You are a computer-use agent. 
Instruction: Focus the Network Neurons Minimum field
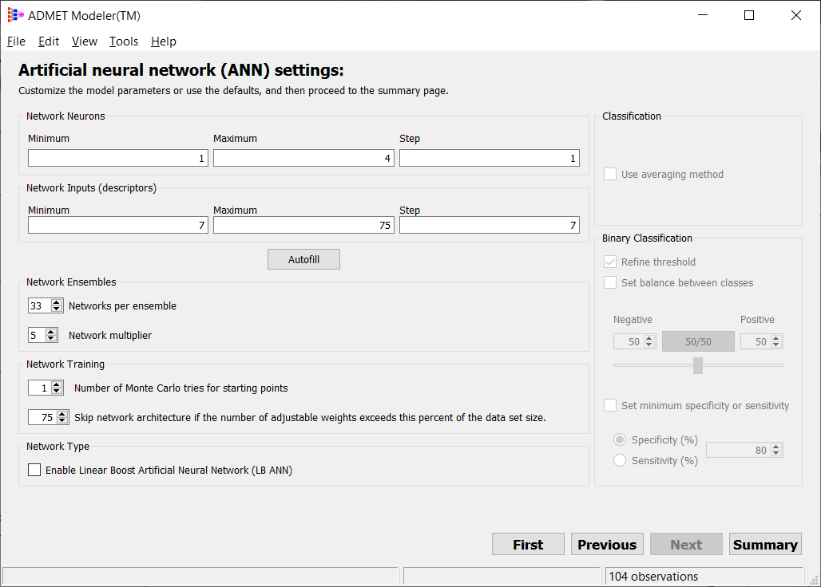tap(118, 159)
